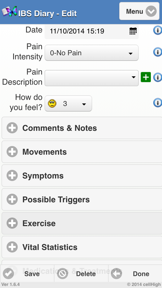
Task: Expand the Vital Statistics section
Action: click(82, 247)
